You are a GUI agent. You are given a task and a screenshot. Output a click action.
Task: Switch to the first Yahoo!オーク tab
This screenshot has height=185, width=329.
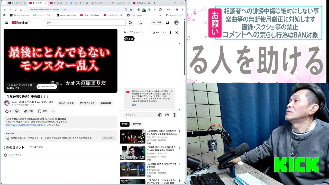click(x=100, y=3)
